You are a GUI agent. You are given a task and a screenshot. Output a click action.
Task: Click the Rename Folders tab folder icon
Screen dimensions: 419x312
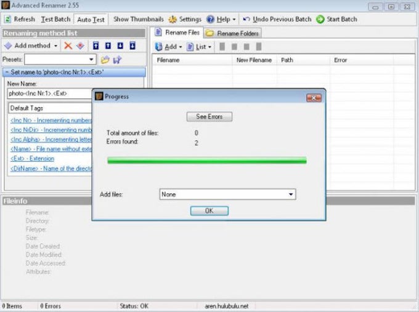point(209,33)
